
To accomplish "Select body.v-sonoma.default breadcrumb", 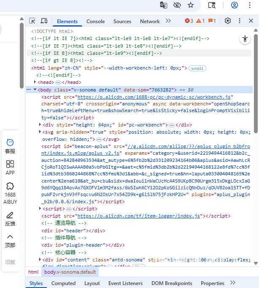I will pyautogui.click(x=70, y=272).
